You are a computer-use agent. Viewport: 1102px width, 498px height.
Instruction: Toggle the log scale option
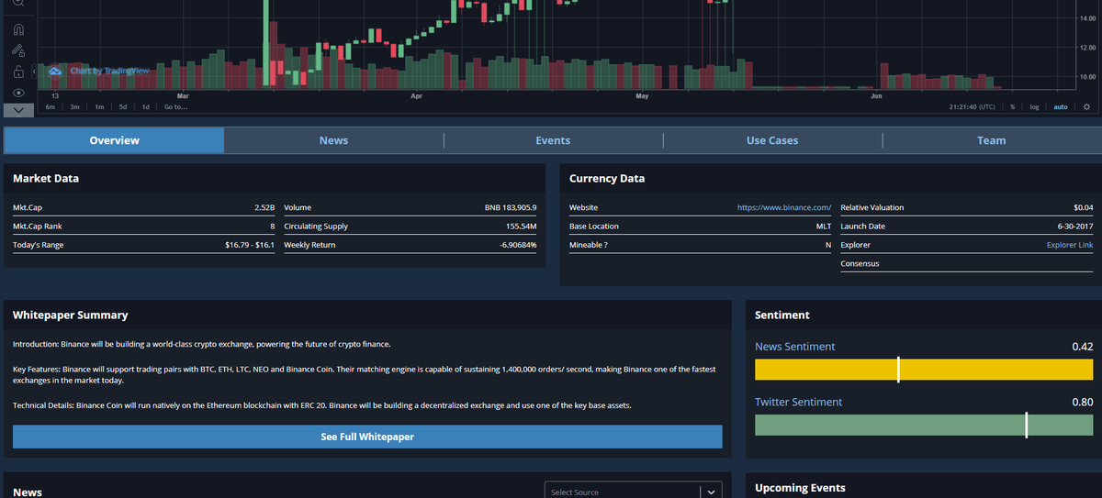coord(1034,107)
